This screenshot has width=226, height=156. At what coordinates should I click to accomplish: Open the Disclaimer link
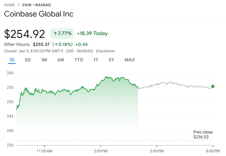pyautogui.click(x=106, y=51)
